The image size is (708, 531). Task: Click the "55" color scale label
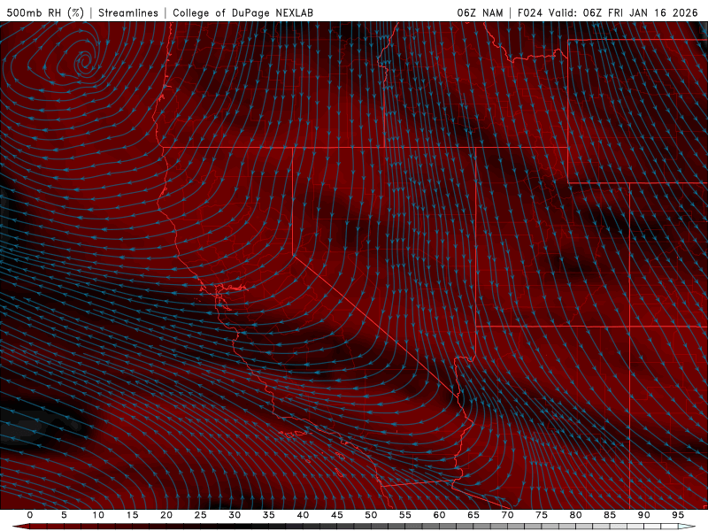(405, 515)
